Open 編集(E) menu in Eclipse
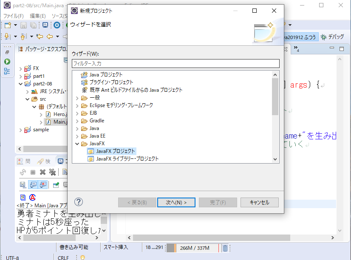Image resolution: width=351 pixels, height=260 pixels. [38, 16]
